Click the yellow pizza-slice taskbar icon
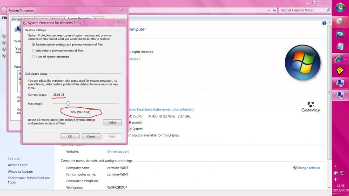Screen dimensions: 349x196 point(340,71)
